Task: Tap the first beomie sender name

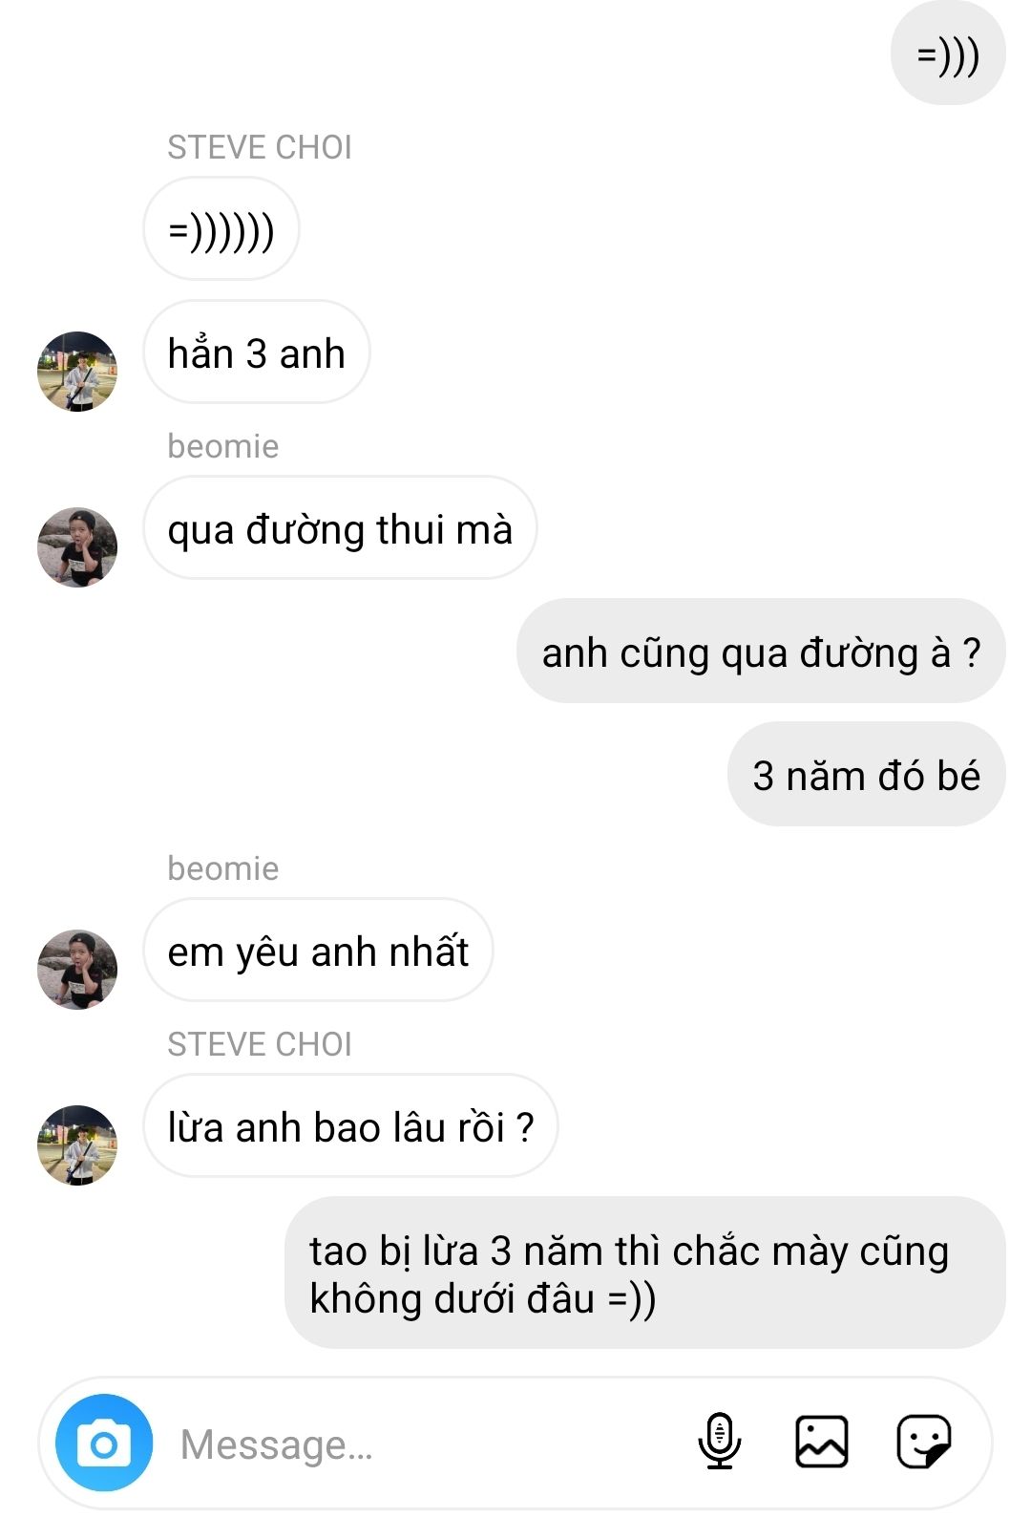Action: 223,446
